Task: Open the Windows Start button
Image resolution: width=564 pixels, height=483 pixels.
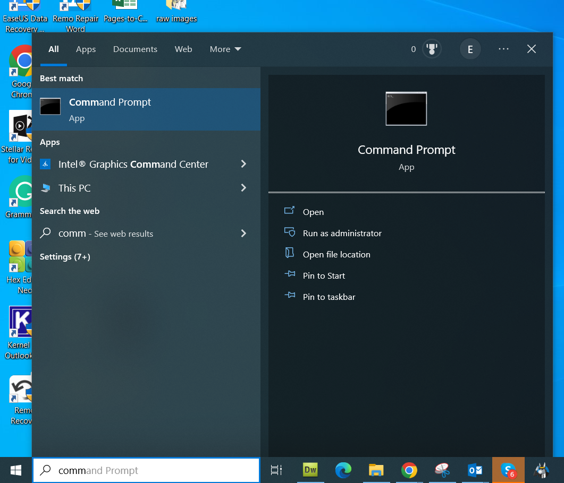Action: [x=16, y=470]
